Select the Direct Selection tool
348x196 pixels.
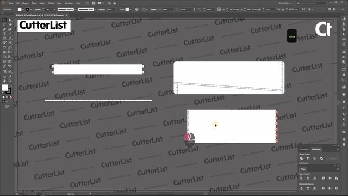tap(10, 20)
